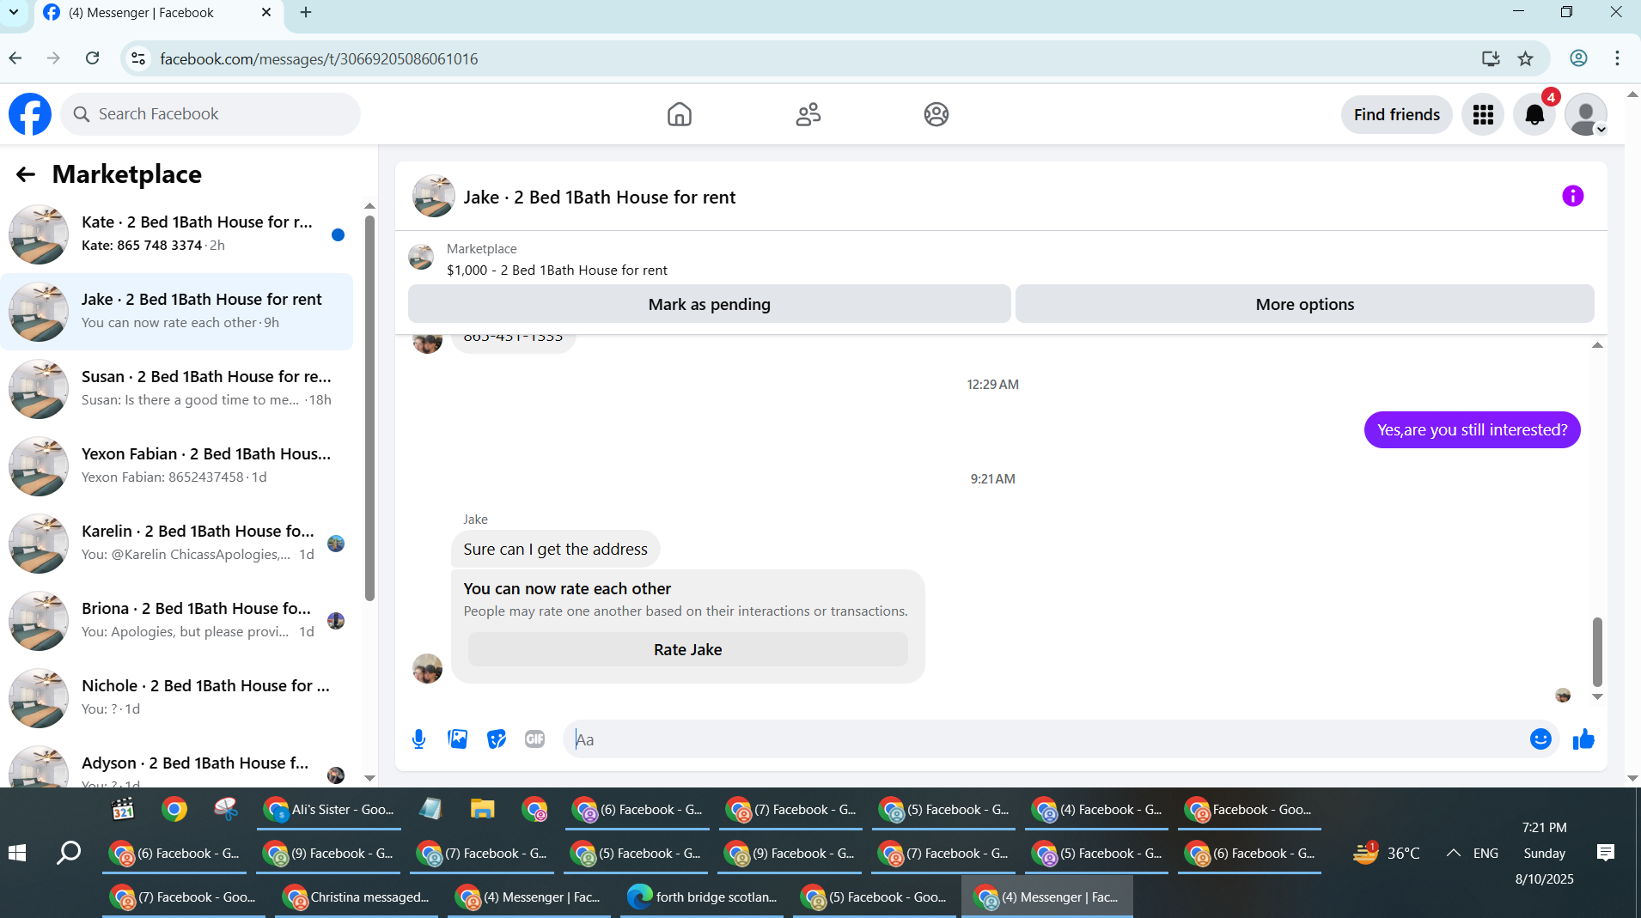
Task: Open the emoji picker in message box
Action: [1540, 739]
